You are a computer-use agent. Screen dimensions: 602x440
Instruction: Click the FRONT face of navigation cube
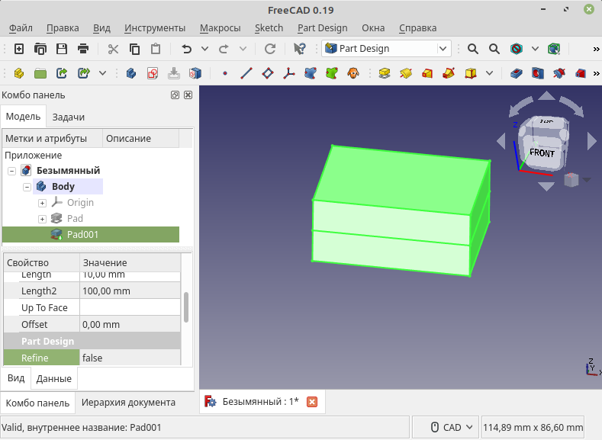click(x=542, y=153)
